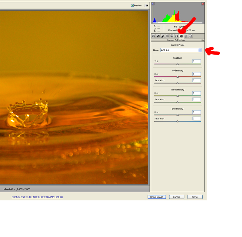The width and height of the screenshot is (242, 237).
Task: Select the Camera Calibration camera icon
Action: (181, 36)
